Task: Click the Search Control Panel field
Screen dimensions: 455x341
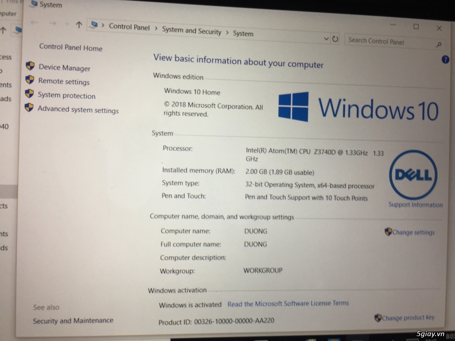Action: pos(395,42)
